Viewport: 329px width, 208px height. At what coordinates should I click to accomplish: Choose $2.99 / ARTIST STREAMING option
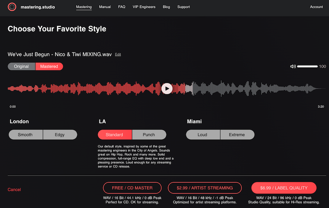click(205, 188)
